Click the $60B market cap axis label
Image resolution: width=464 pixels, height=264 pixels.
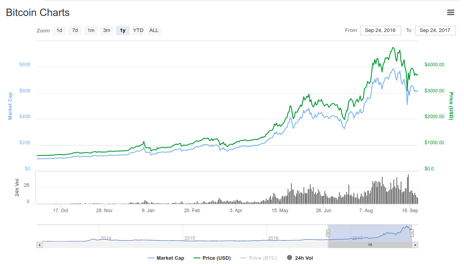pyautogui.click(x=25, y=91)
